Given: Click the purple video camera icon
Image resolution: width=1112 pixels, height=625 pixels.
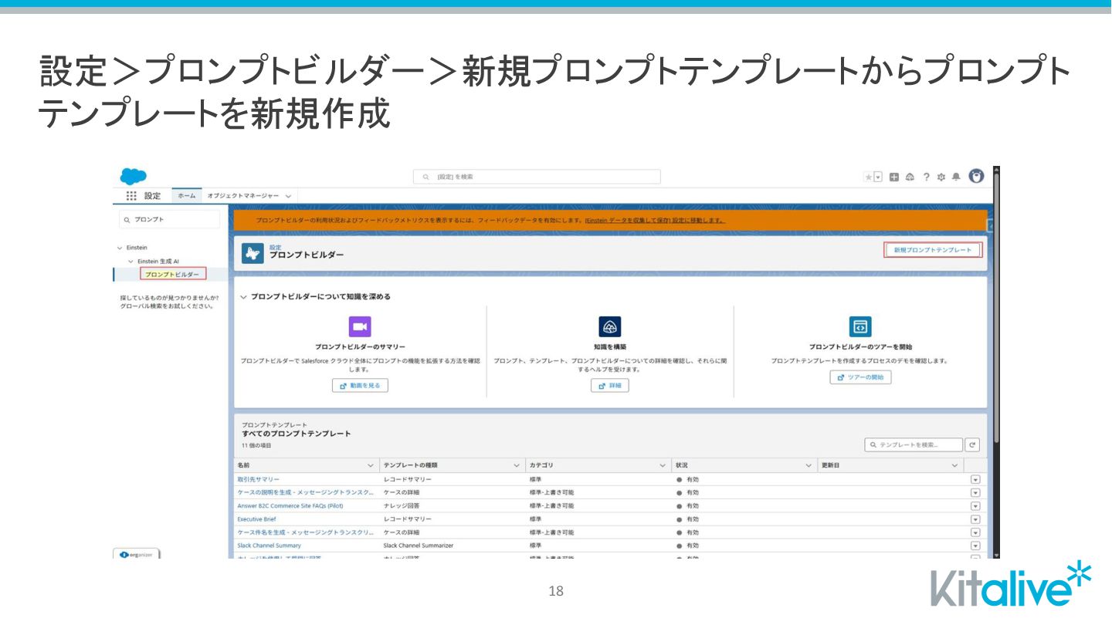Looking at the screenshot, I should pyautogui.click(x=360, y=326).
